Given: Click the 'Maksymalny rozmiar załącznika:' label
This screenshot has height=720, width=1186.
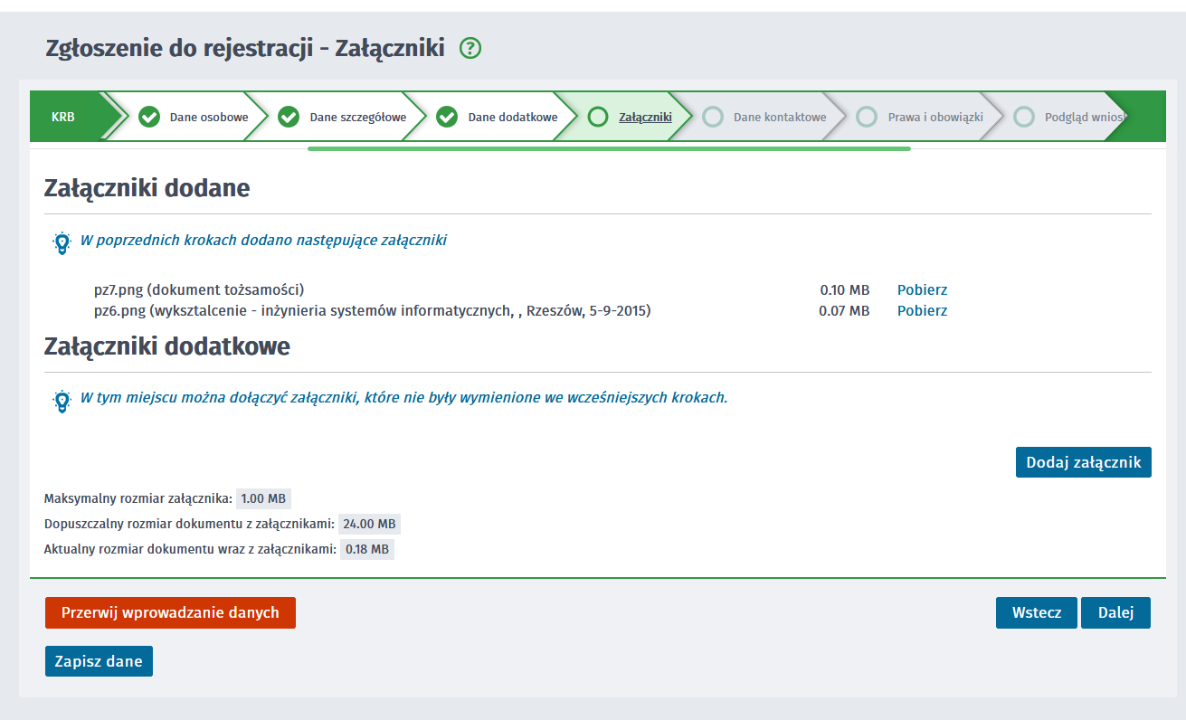Looking at the screenshot, I should [x=138, y=498].
